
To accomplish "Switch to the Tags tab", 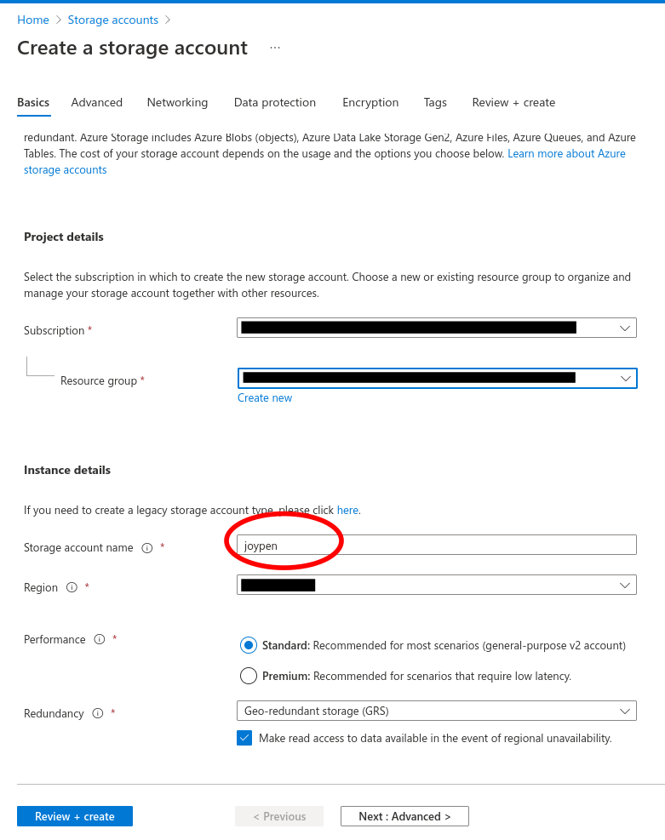I will pyautogui.click(x=435, y=102).
